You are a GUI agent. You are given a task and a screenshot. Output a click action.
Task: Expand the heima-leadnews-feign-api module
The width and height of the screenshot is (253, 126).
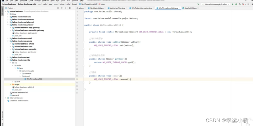pyautogui.click(x=8, y=22)
